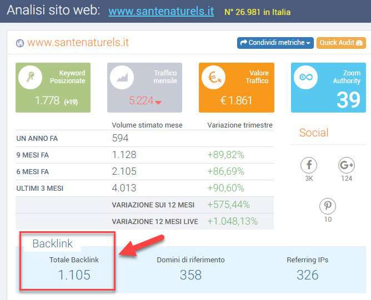Click the Variazione trimestre column header
The width and height of the screenshot is (371, 300).
240,125
